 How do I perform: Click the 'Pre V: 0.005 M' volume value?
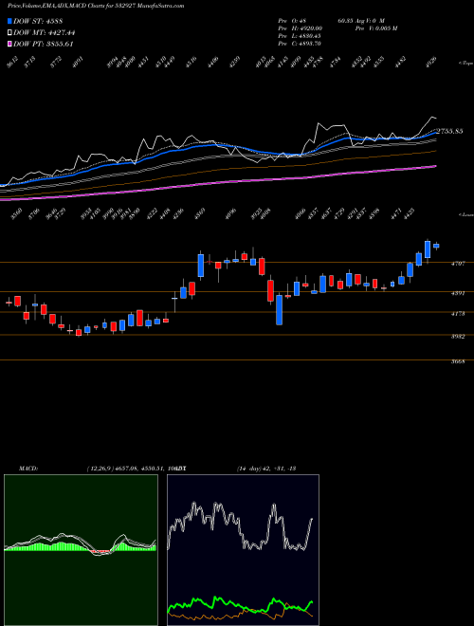[x=376, y=28]
